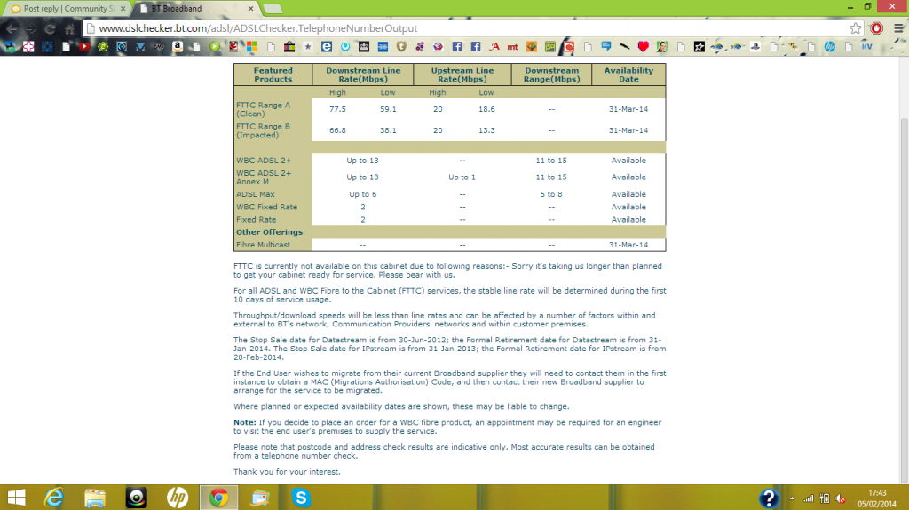Click the 'Other Offerings' heading
Viewport: 909px width, 510px height.
click(269, 231)
